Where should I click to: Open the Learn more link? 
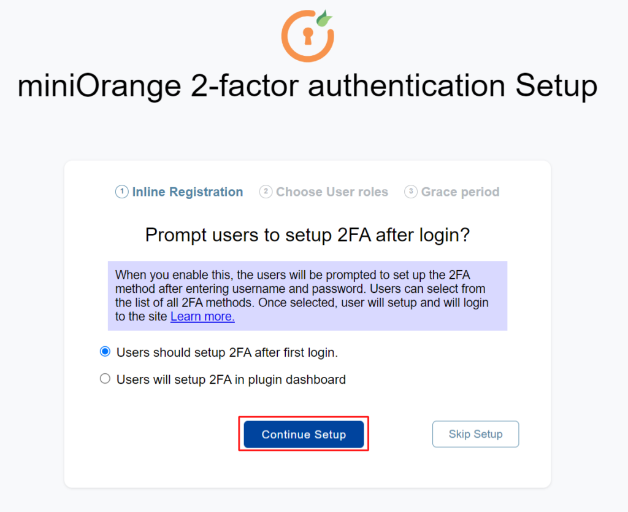pyautogui.click(x=202, y=316)
